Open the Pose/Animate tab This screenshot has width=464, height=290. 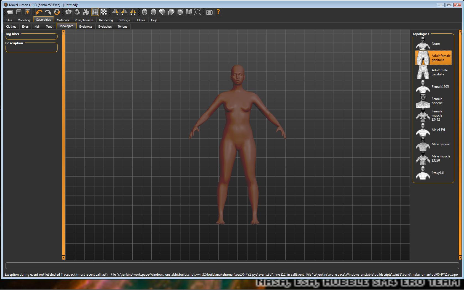[84, 20]
